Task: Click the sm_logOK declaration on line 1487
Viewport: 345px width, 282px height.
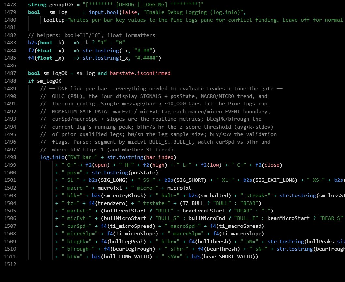Action: click(x=55, y=73)
